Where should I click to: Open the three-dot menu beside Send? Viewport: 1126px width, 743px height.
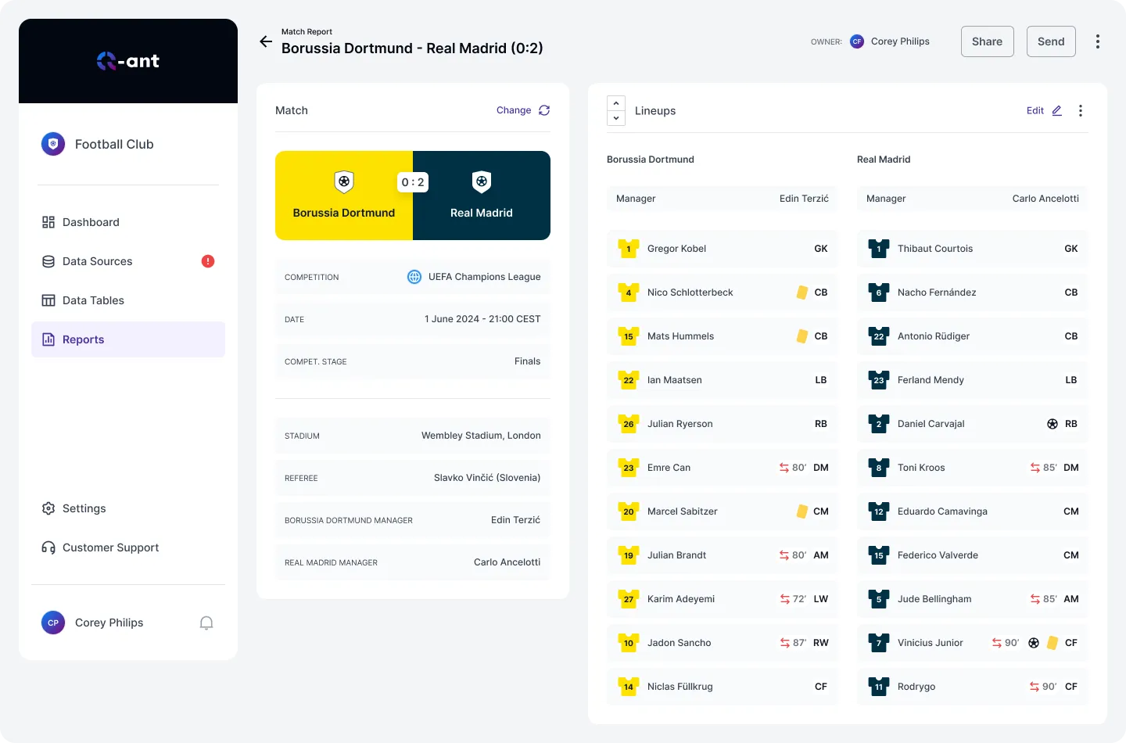point(1098,41)
